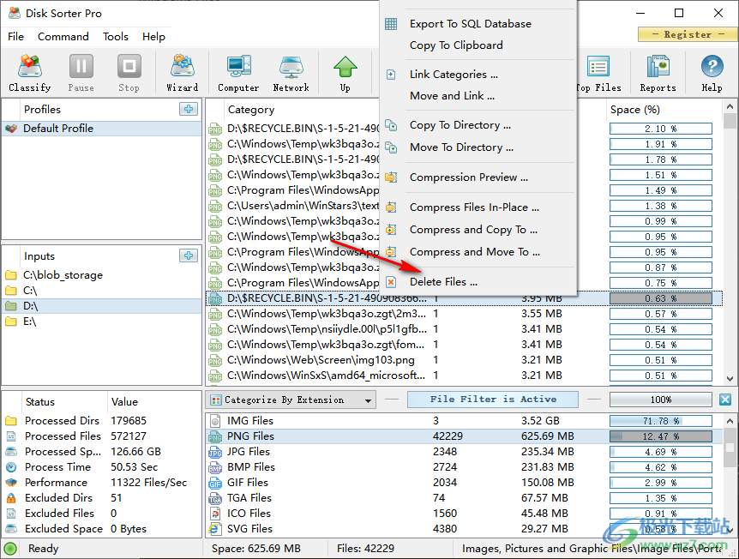Click the 71.78 % IMG Files space bar

(661, 421)
